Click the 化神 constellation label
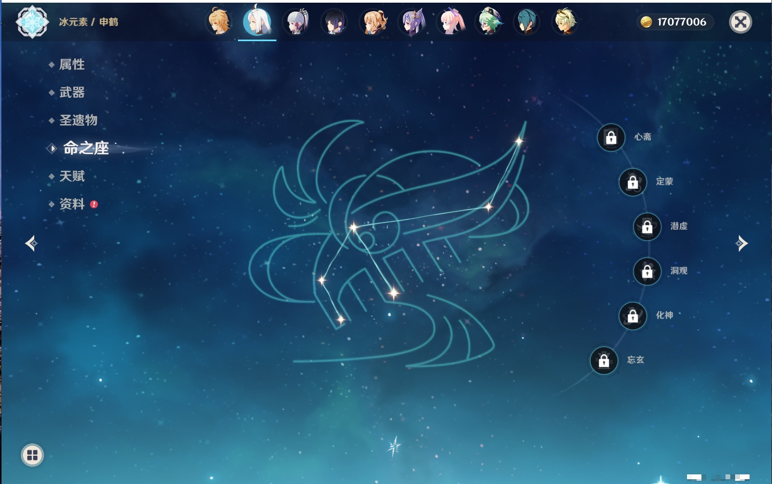The width and height of the screenshot is (772, 484). point(665,315)
